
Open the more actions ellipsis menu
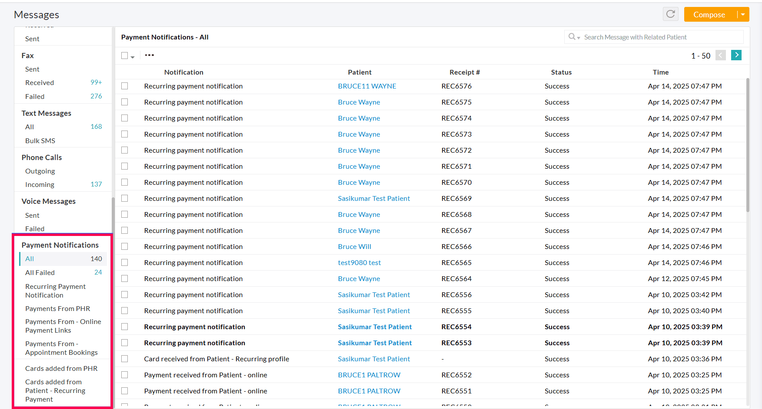pos(150,55)
